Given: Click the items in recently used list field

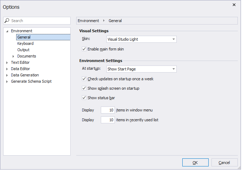Looking at the screenshot, I should [107, 120].
